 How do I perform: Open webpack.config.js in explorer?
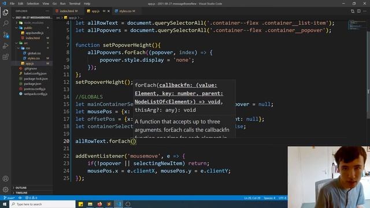(x=35, y=94)
